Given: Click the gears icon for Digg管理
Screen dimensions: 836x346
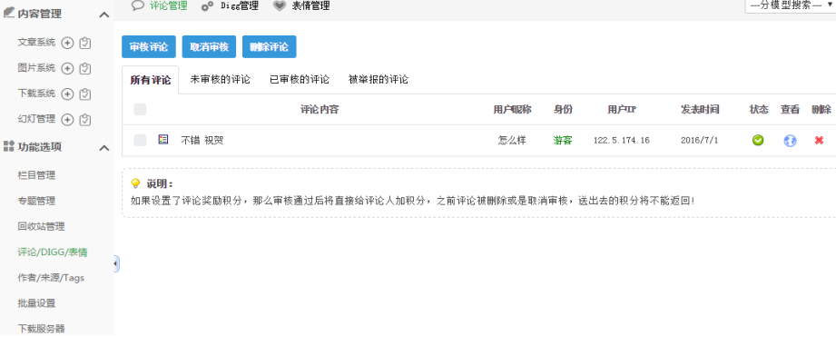Looking at the screenshot, I should click(x=207, y=5).
